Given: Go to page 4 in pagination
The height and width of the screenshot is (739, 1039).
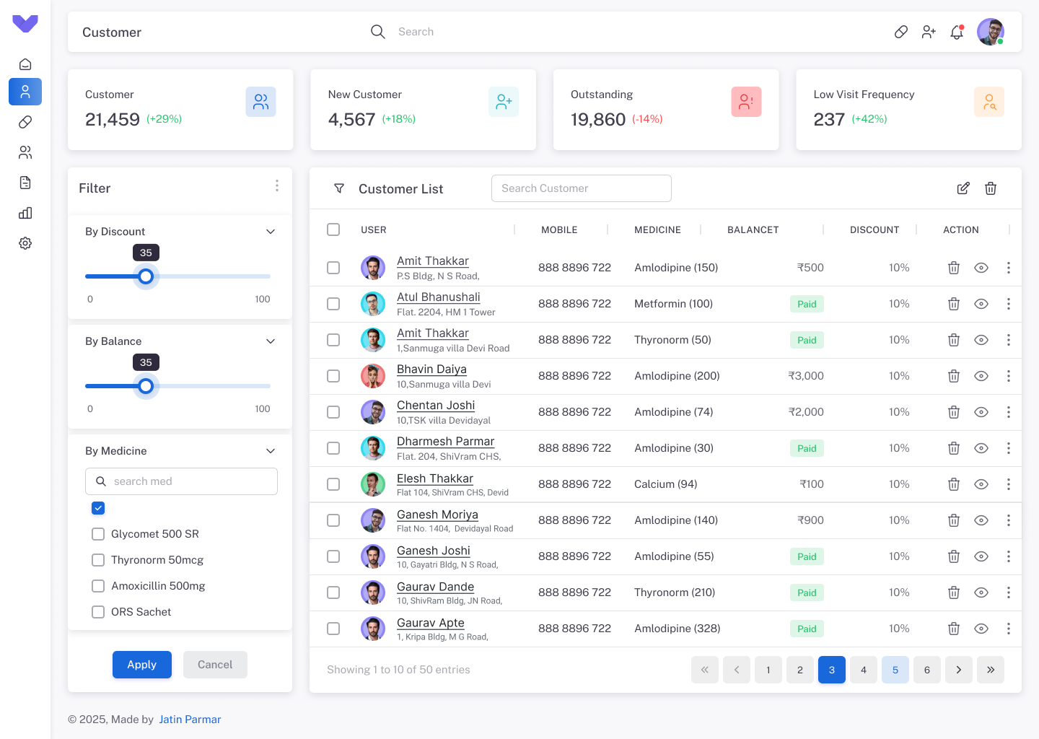Looking at the screenshot, I should coord(863,670).
